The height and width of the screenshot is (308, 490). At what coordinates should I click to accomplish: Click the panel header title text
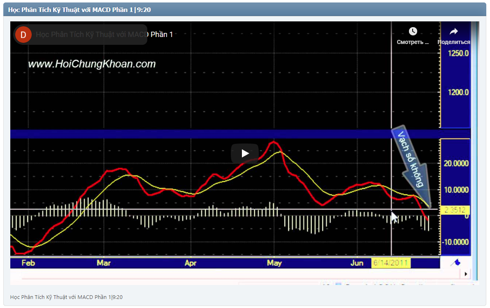[79, 9]
